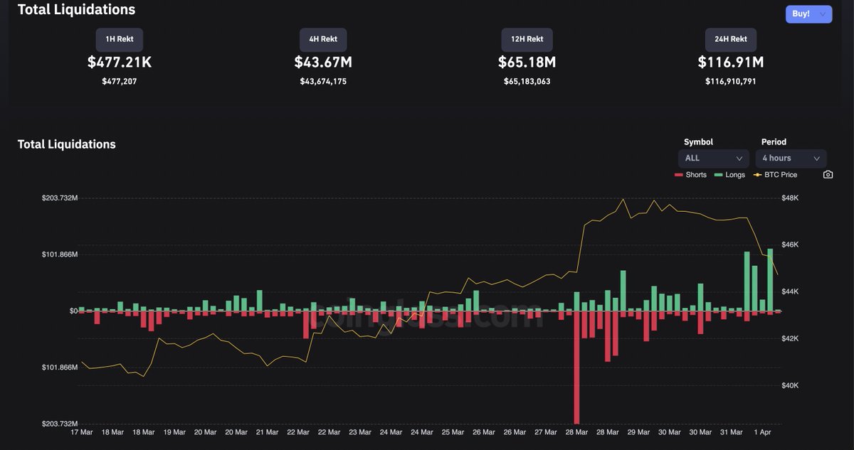
Task: Click the exact figure $43,674,175
Action: 323,82
